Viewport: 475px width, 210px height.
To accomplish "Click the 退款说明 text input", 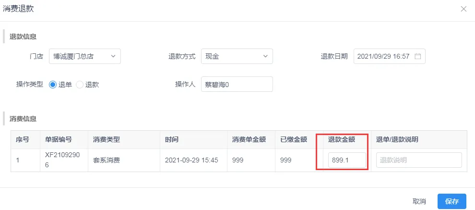I will [419, 160].
